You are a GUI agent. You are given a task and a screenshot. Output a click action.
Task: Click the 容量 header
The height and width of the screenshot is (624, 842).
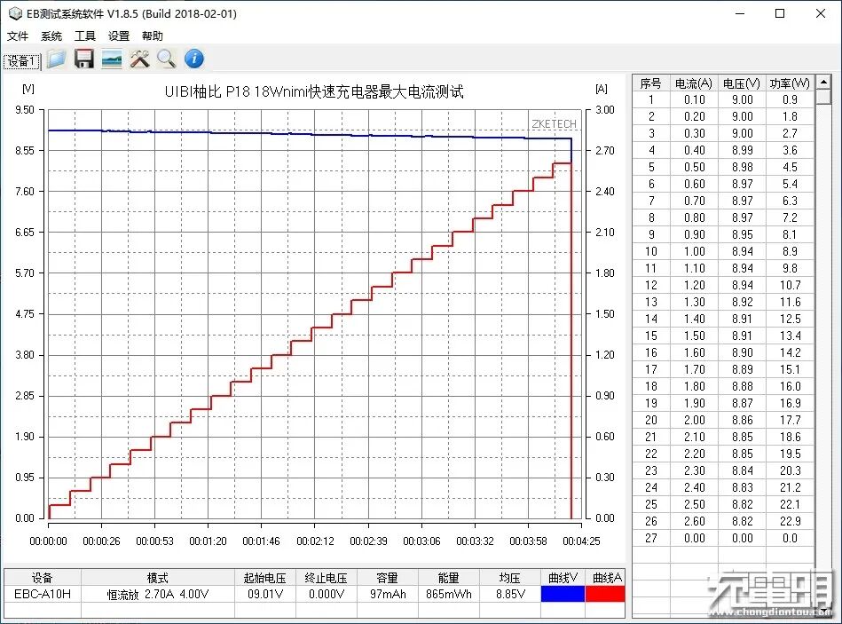click(x=388, y=578)
